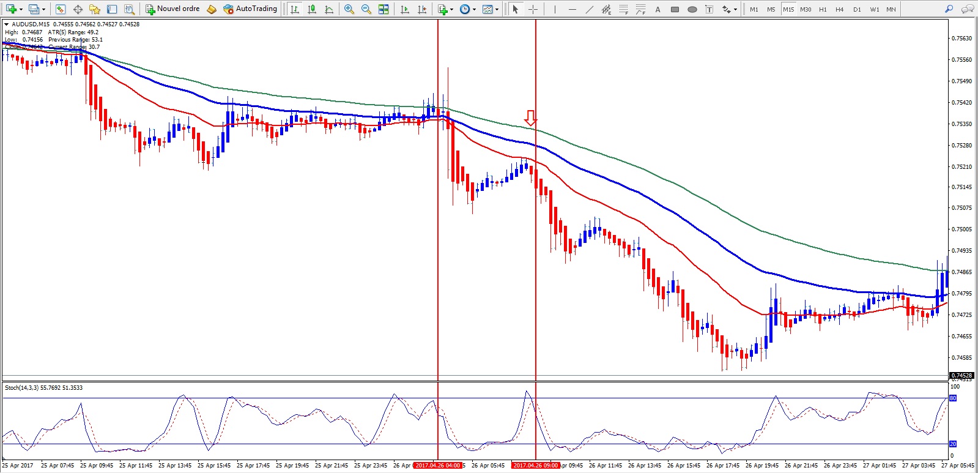This screenshot has width=978, height=473.
Task: Switch to the M5 timeframe
Action: (771, 9)
